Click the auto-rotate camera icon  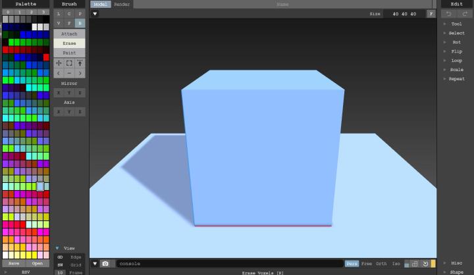pyautogui.click(x=425, y=264)
